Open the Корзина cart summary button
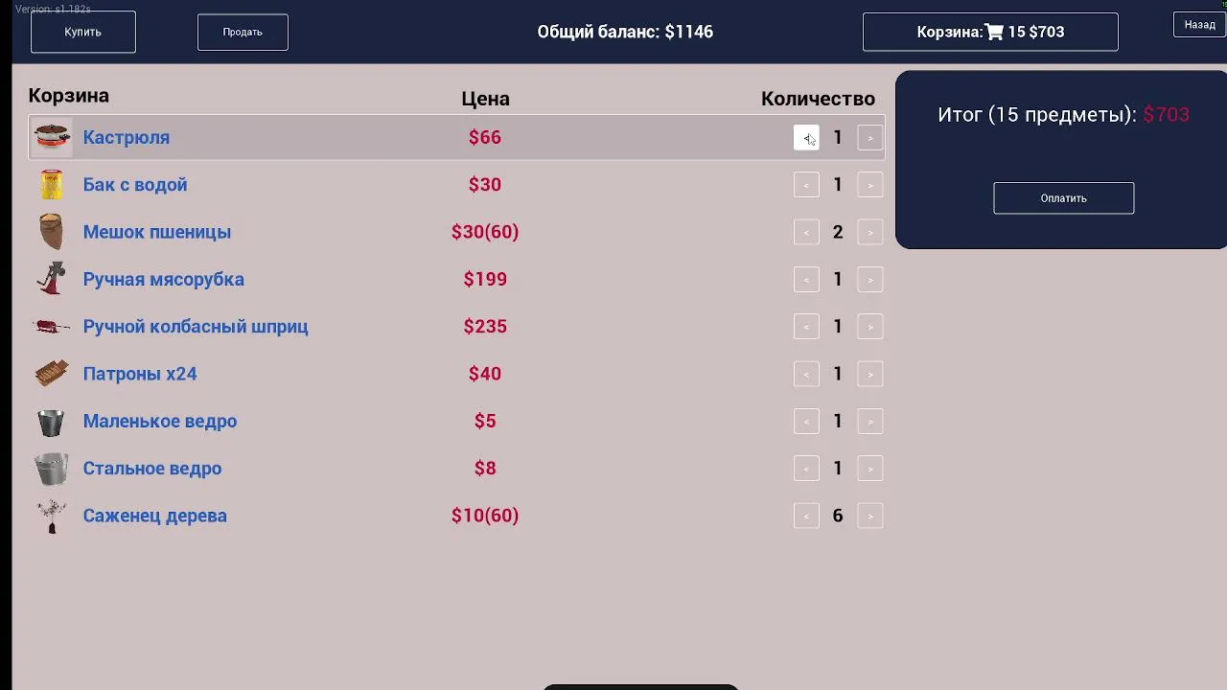The height and width of the screenshot is (690, 1227). [990, 32]
